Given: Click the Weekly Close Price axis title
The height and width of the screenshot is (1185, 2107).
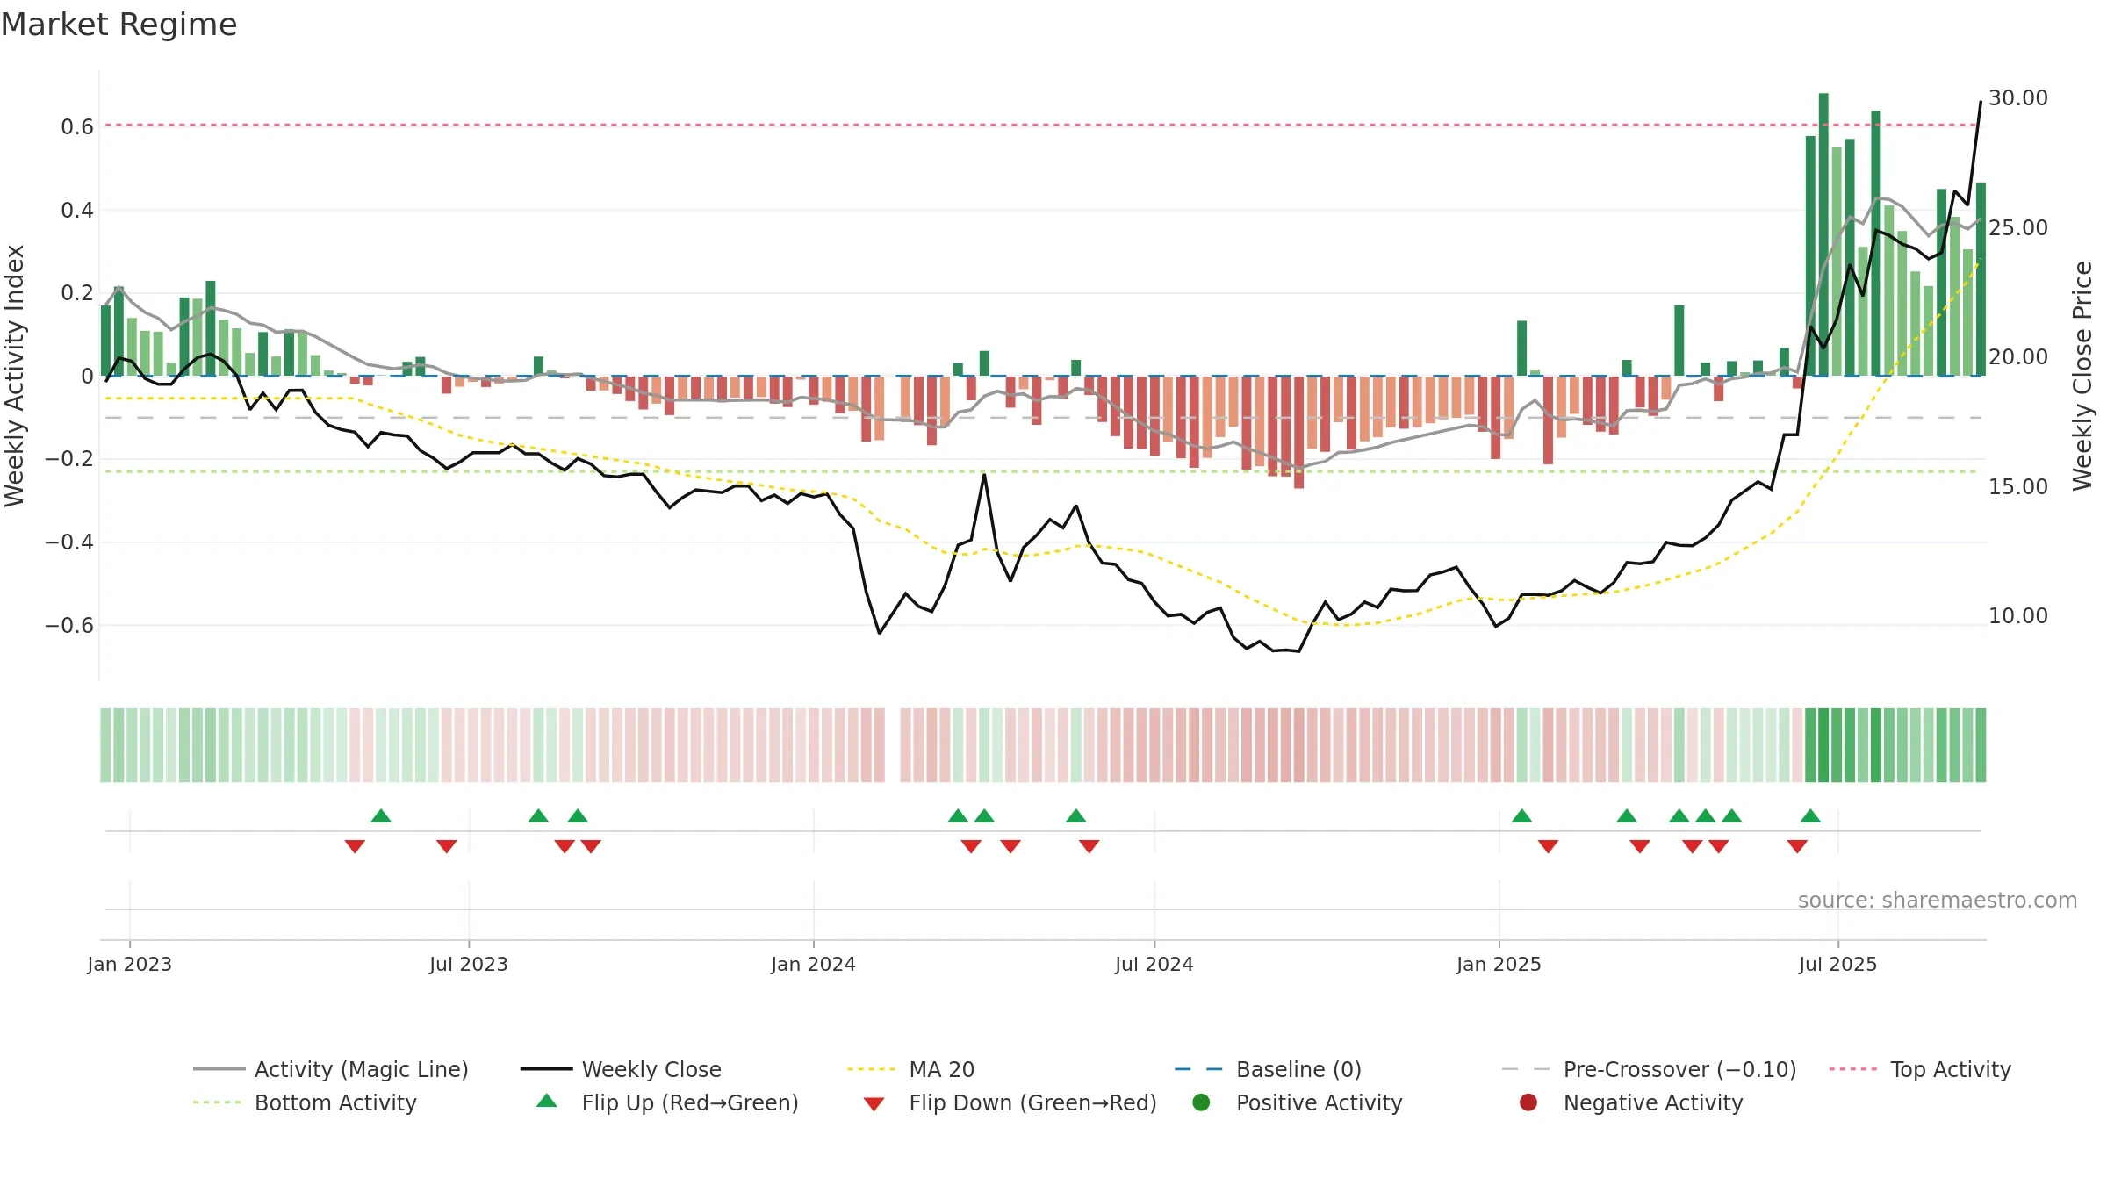Looking at the screenshot, I should click(x=2083, y=376).
